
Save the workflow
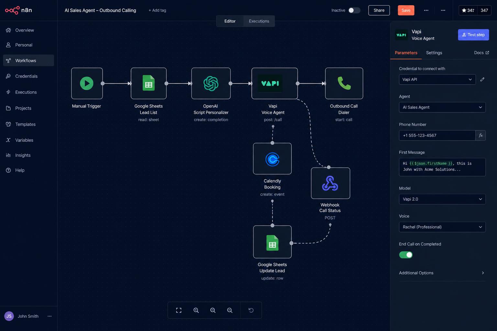[x=406, y=10]
